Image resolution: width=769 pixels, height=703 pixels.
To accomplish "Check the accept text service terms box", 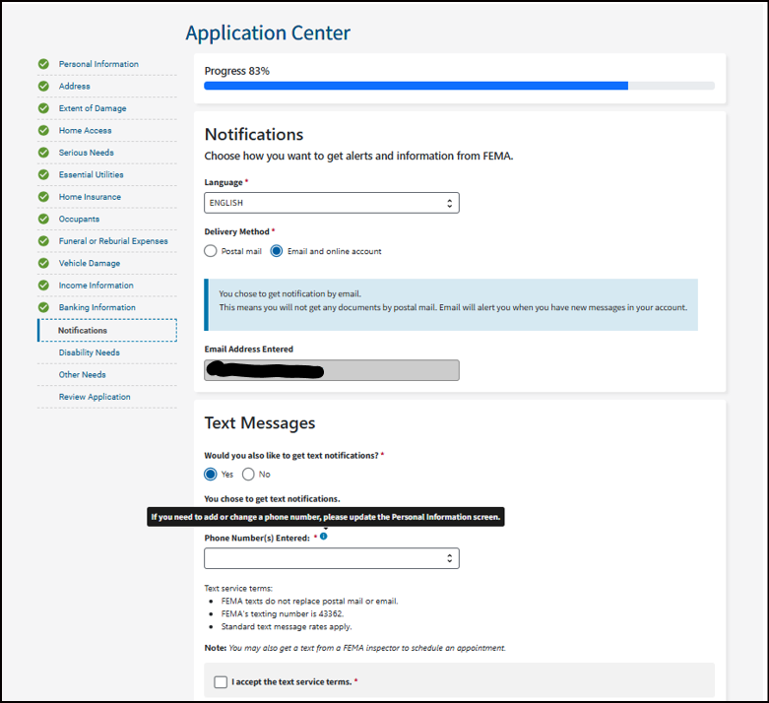I will [x=221, y=681].
